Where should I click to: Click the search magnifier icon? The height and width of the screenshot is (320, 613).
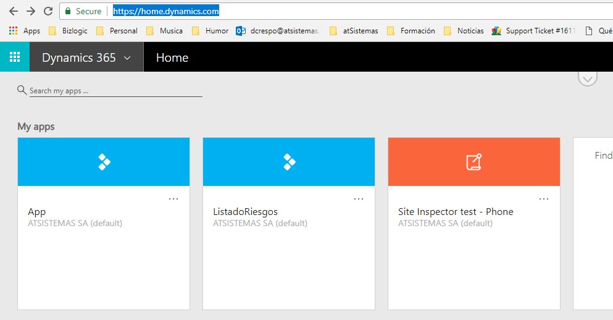[x=22, y=90]
